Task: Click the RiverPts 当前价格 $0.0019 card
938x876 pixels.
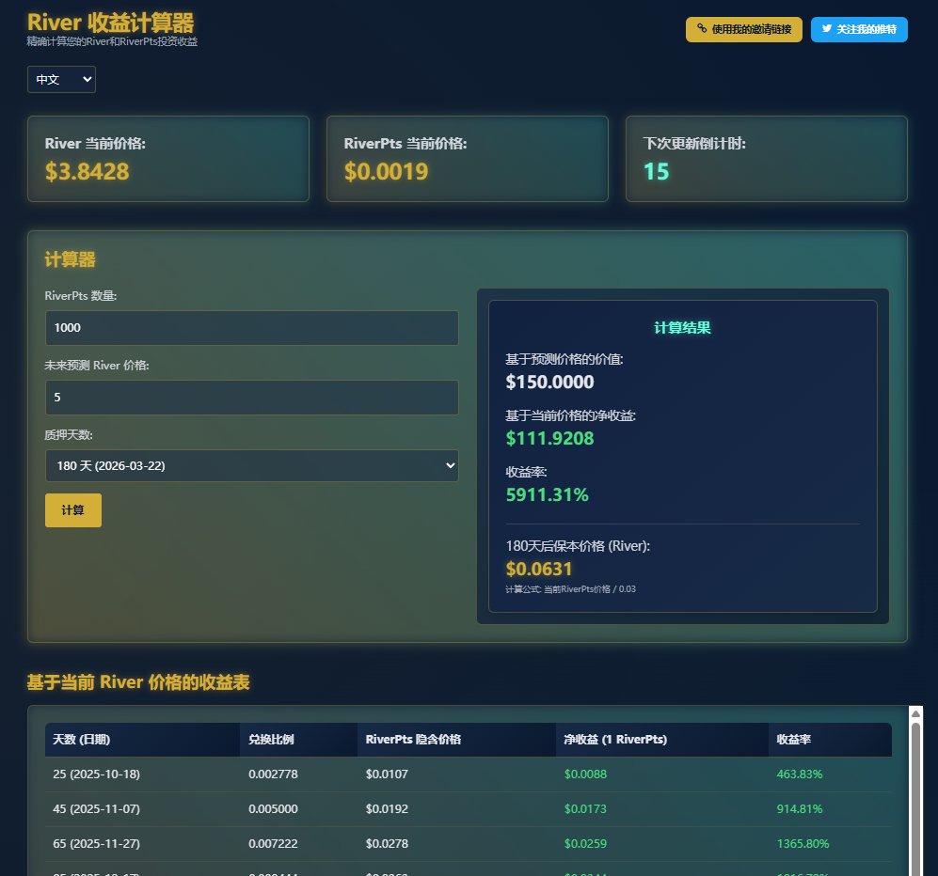Action: click(468, 159)
